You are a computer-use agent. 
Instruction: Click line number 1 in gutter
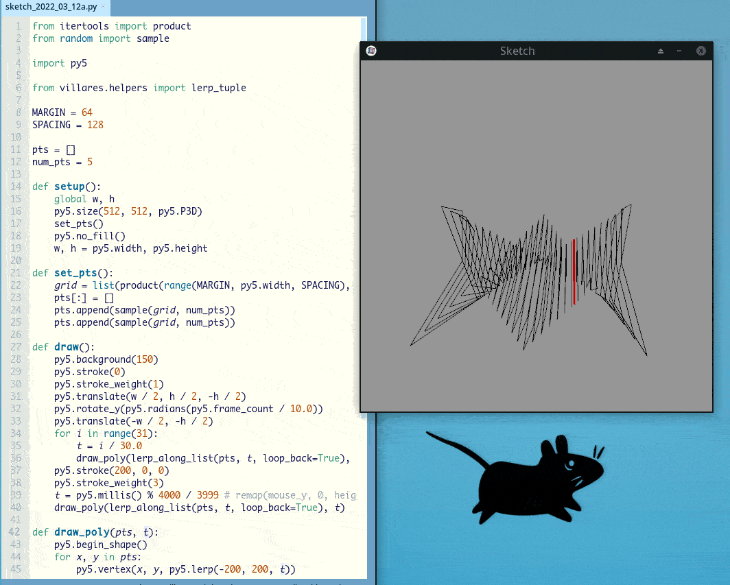18,26
